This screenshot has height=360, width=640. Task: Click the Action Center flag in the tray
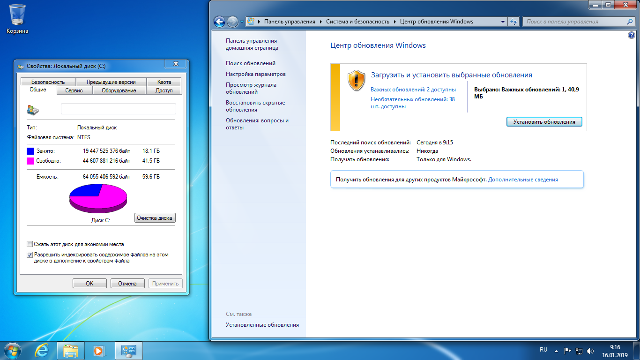(x=567, y=350)
